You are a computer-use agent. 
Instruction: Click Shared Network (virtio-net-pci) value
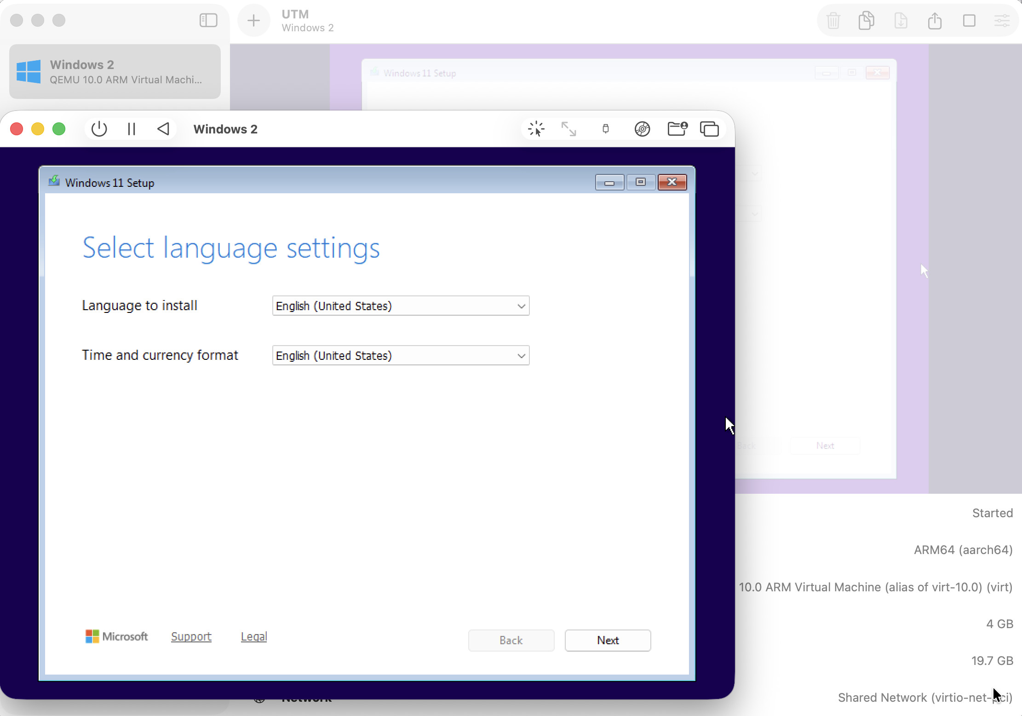point(925,698)
